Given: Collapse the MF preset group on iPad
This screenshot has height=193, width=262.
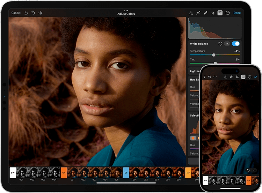Looking at the screenshot, I should [188, 173].
